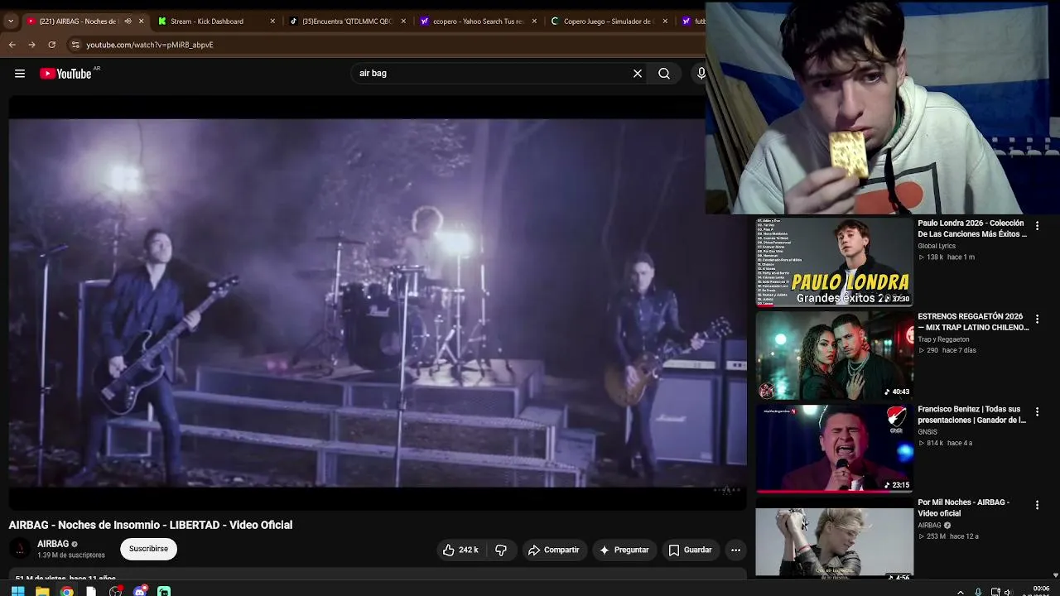Click the '1.39 M de suscriptores' text
This screenshot has width=1060, height=596.
coord(71,555)
